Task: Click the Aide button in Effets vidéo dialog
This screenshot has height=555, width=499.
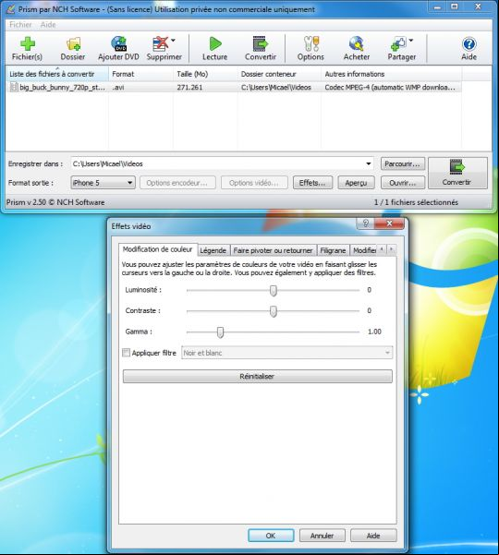Action: [x=373, y=536]
